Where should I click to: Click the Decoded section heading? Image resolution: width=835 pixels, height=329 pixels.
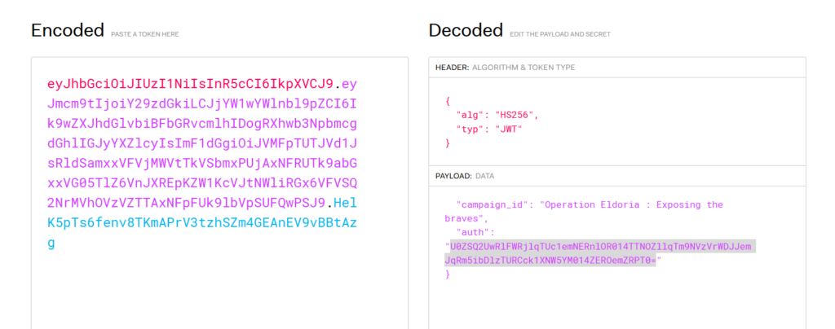tap(466, 30)
